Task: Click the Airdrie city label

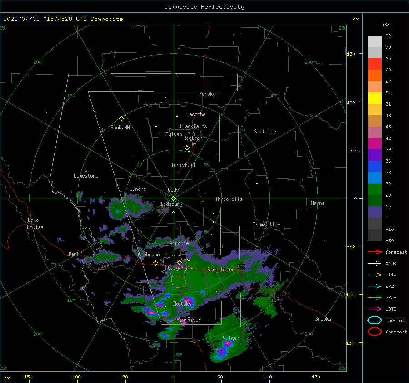Action: [x=179, y=243]
